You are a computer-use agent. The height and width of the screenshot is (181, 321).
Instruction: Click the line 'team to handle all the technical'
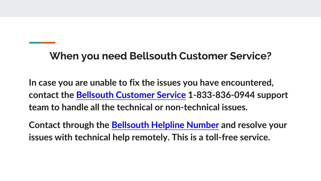[138, 107]
